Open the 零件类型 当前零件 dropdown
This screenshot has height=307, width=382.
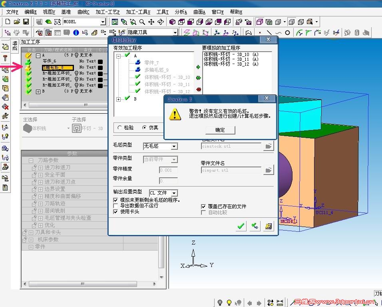click(174, 160)
